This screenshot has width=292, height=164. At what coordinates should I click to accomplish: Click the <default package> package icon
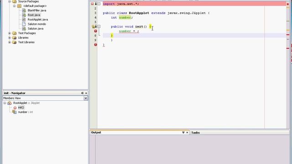[19, 6]
